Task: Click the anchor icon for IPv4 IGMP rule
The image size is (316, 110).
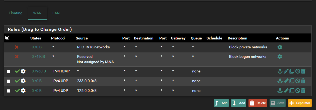Action: click(280, 71)
